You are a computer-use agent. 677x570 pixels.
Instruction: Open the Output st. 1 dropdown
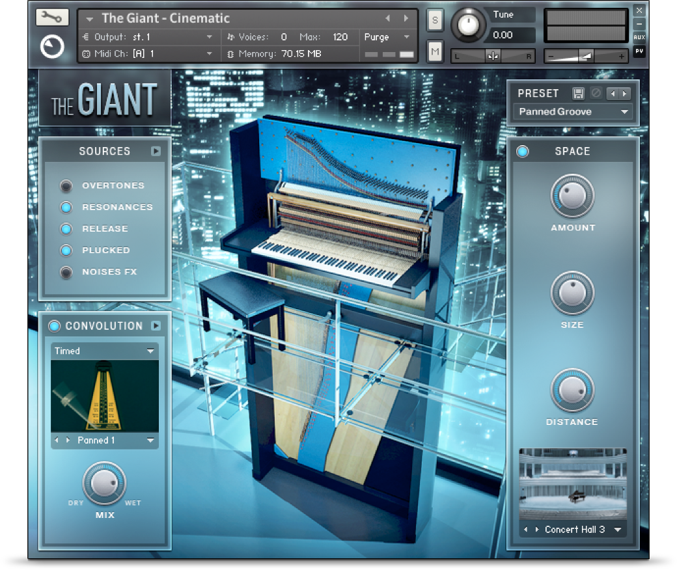tap(209, 36)
